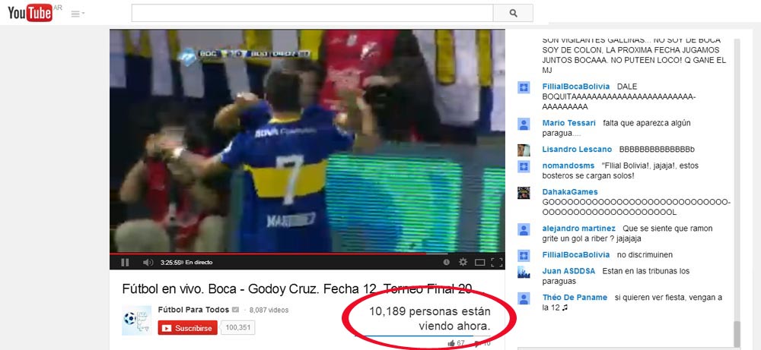This screenshot has height=350, width=761.
Task: Switch player to theater size
Action: click(x=479, y=263)
